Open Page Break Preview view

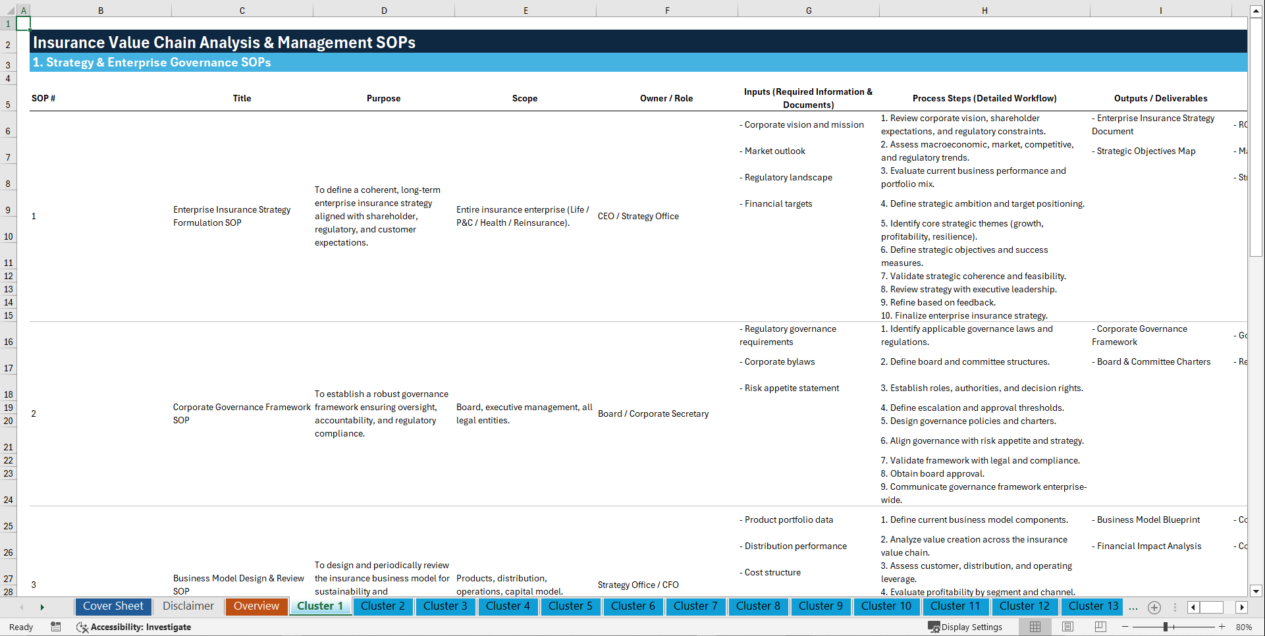click(1100, 627)
